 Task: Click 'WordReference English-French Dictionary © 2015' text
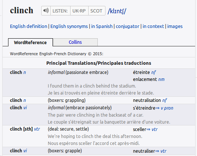pos(57,54)
